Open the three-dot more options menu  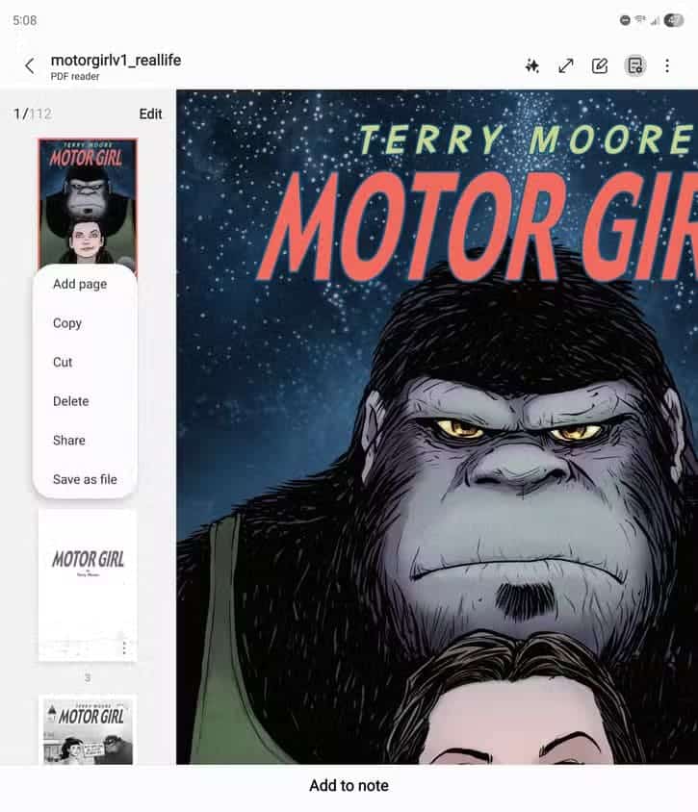667,65
